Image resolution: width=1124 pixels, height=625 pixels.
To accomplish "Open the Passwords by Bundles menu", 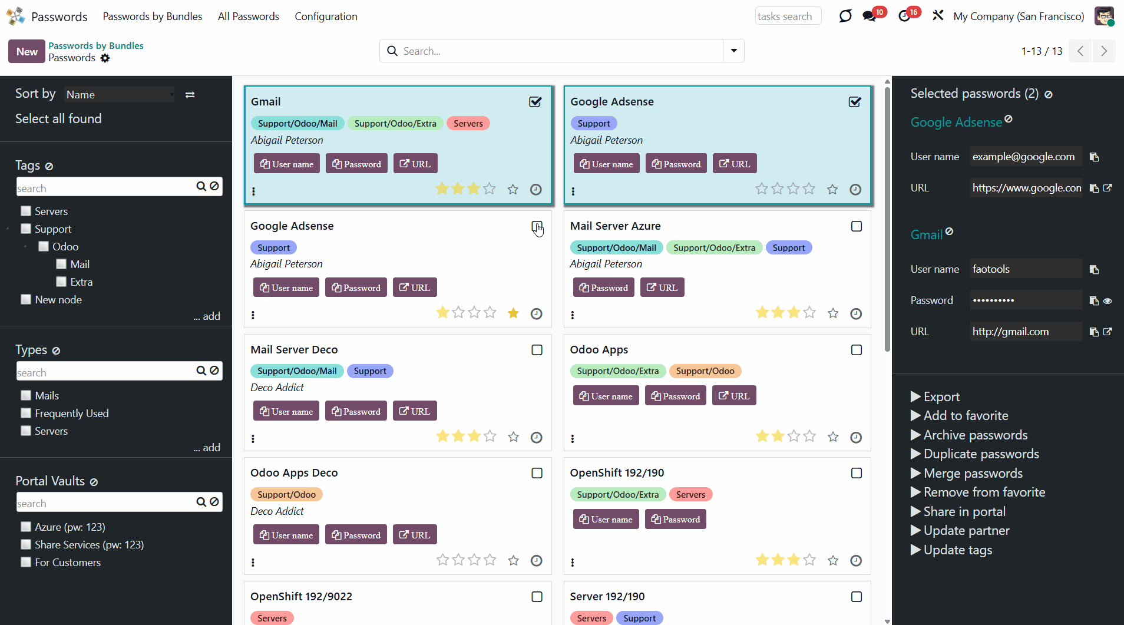I will pyautogui.click(x=153, y=16).
